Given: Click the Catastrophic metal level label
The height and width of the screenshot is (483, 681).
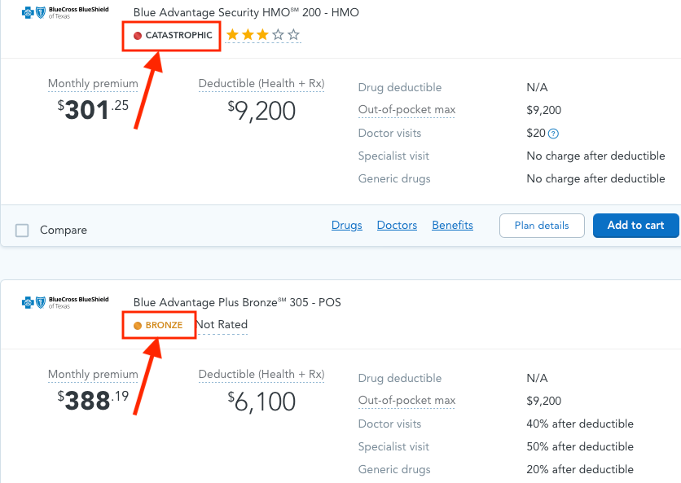Looking at the screenshot, I should (173, 36).
